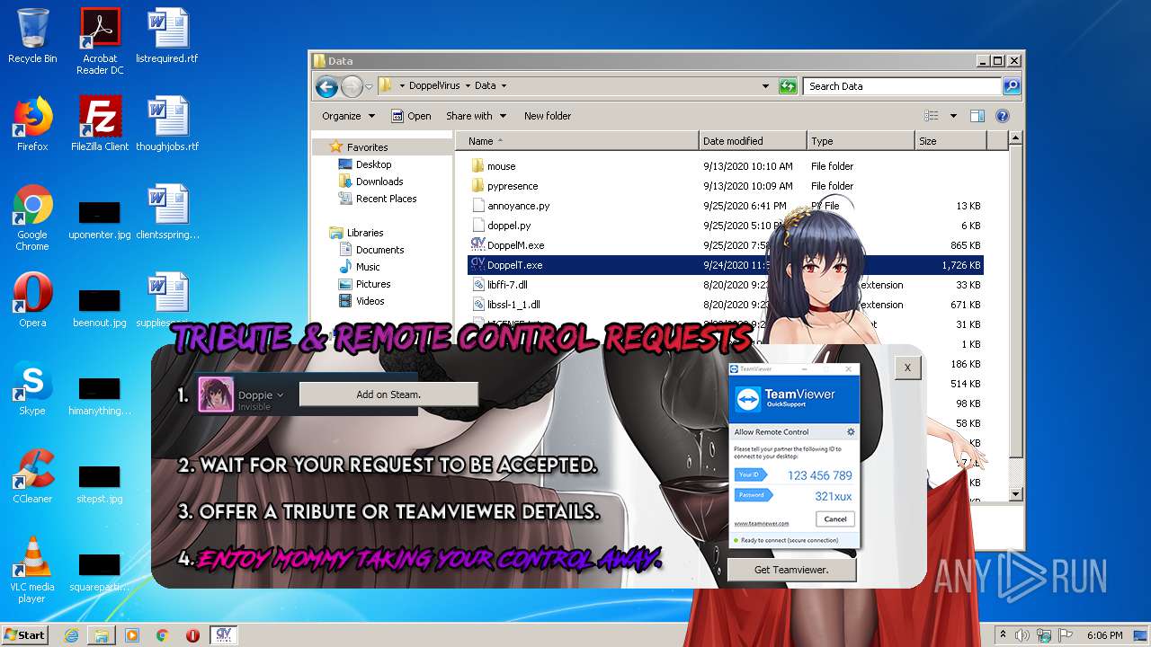Launch Skype from the desktop

click(x=32, y=389)
